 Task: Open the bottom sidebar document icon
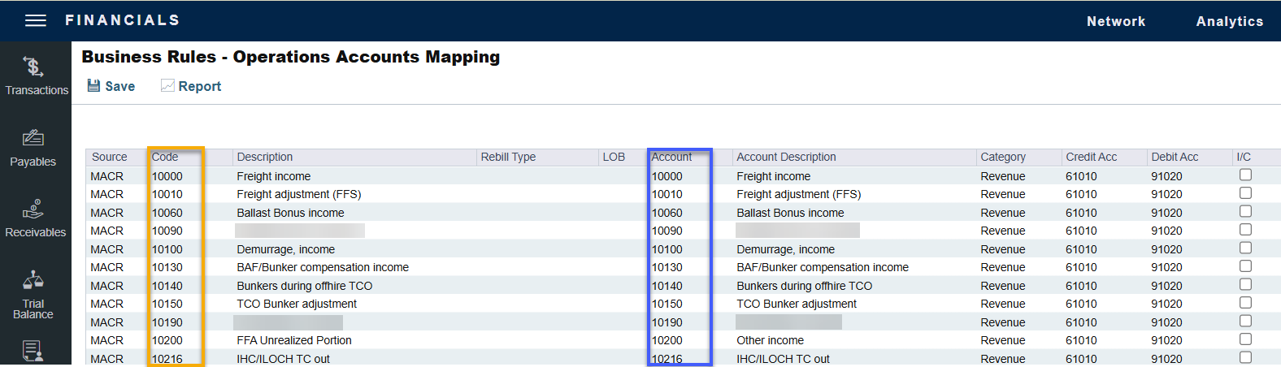pyautogui.click(x=33, y=351)
